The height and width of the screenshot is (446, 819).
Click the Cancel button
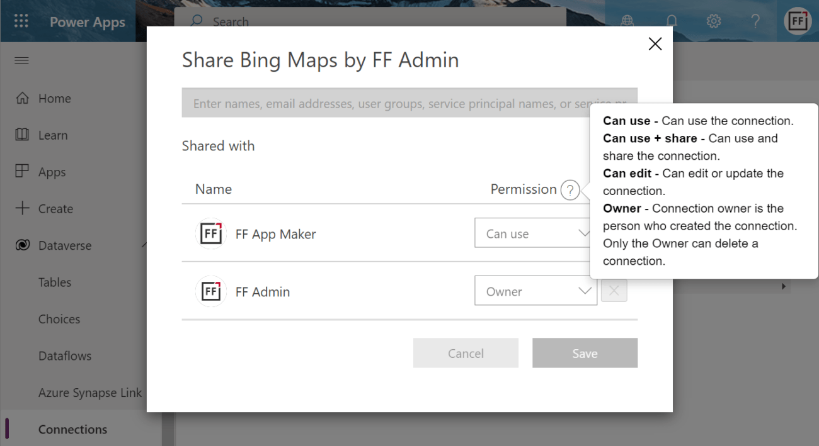[466, 353]
